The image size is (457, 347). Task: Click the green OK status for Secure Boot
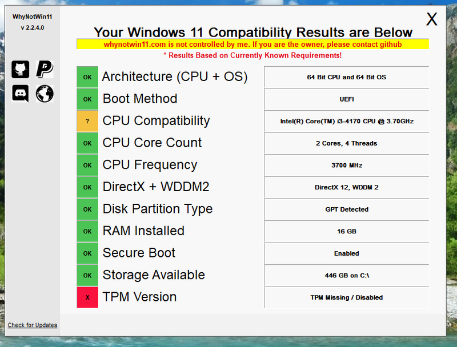87,253
